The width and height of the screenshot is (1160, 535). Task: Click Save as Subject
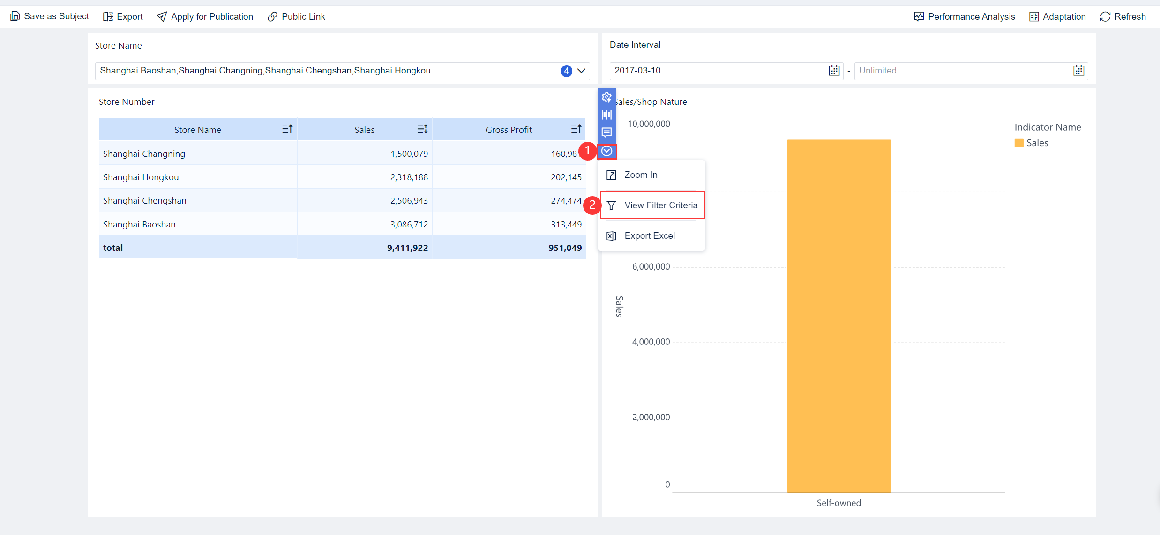49,16
